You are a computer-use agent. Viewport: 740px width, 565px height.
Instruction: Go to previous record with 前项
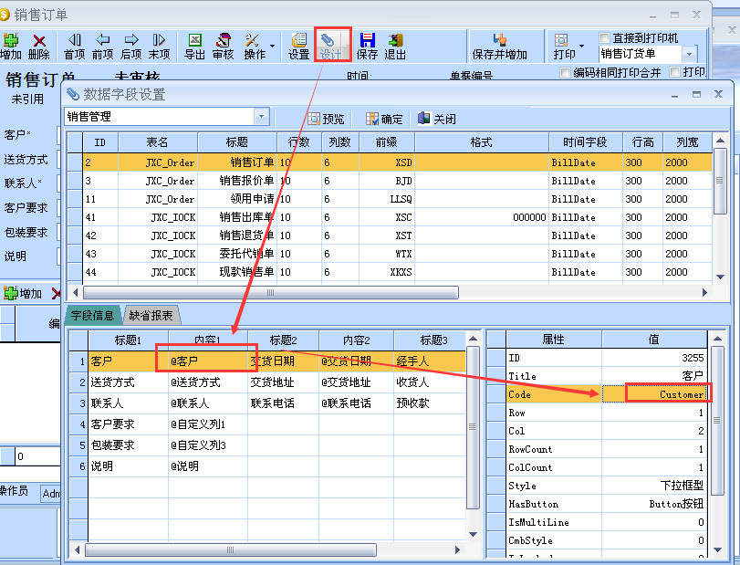103,47
